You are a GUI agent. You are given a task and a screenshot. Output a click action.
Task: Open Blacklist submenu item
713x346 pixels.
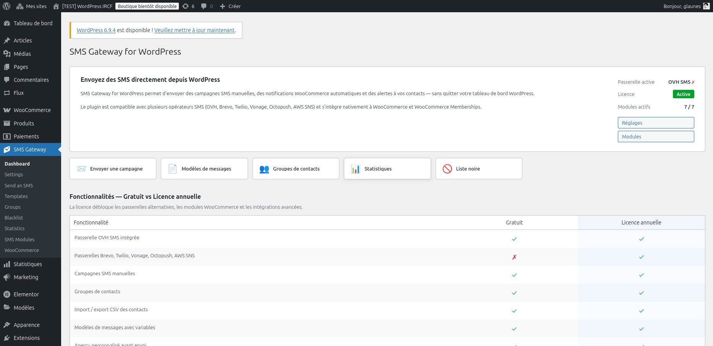point(14,218)
